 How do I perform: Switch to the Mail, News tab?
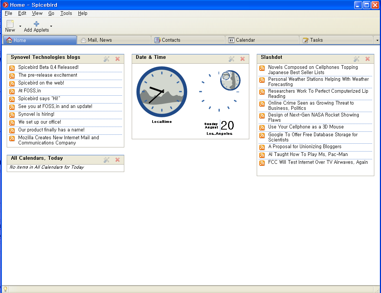(x=114, y=40)
